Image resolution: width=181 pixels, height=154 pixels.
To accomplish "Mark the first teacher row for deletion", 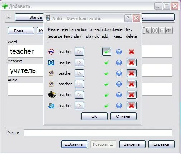I will pos(132,52).
